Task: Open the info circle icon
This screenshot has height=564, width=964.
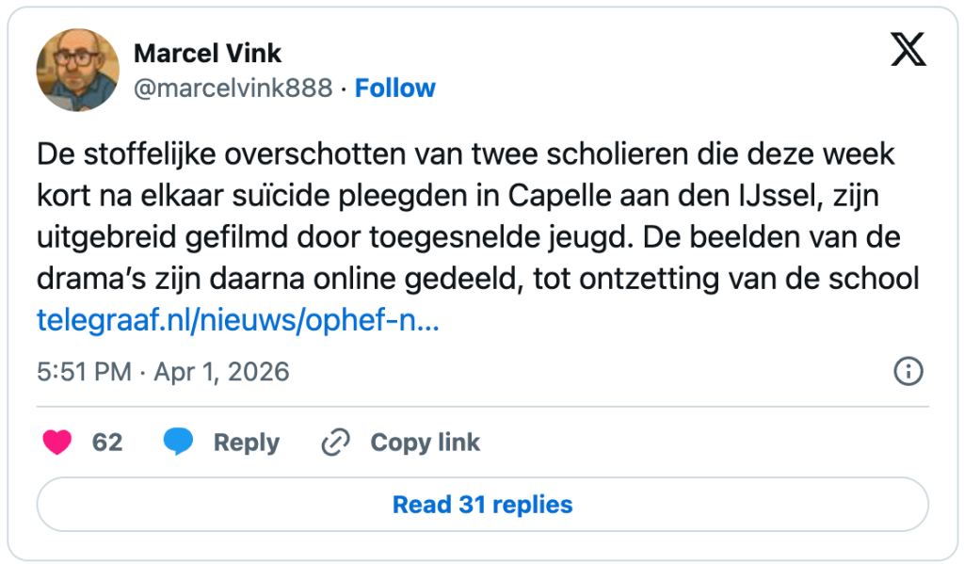Action: point(908,371)
